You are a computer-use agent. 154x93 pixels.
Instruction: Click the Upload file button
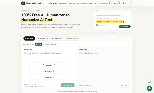click(x=49, y=77)
